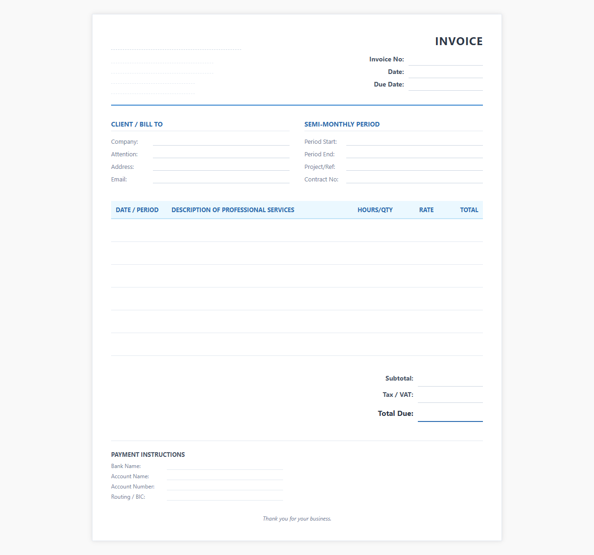594x555 pixels.
Task: Click the Address input line
Action: click(x=221, y=167)
